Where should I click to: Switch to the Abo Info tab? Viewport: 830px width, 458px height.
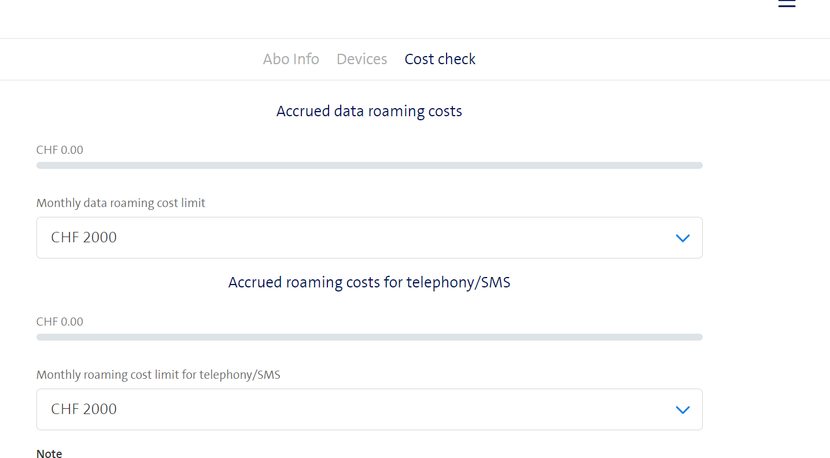coord(291,59)
